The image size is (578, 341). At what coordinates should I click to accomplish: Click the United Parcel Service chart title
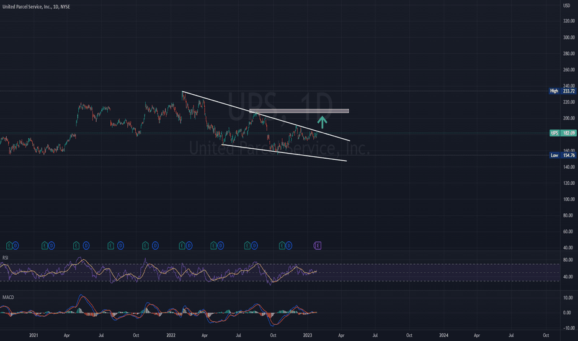[x=36, y=7]
